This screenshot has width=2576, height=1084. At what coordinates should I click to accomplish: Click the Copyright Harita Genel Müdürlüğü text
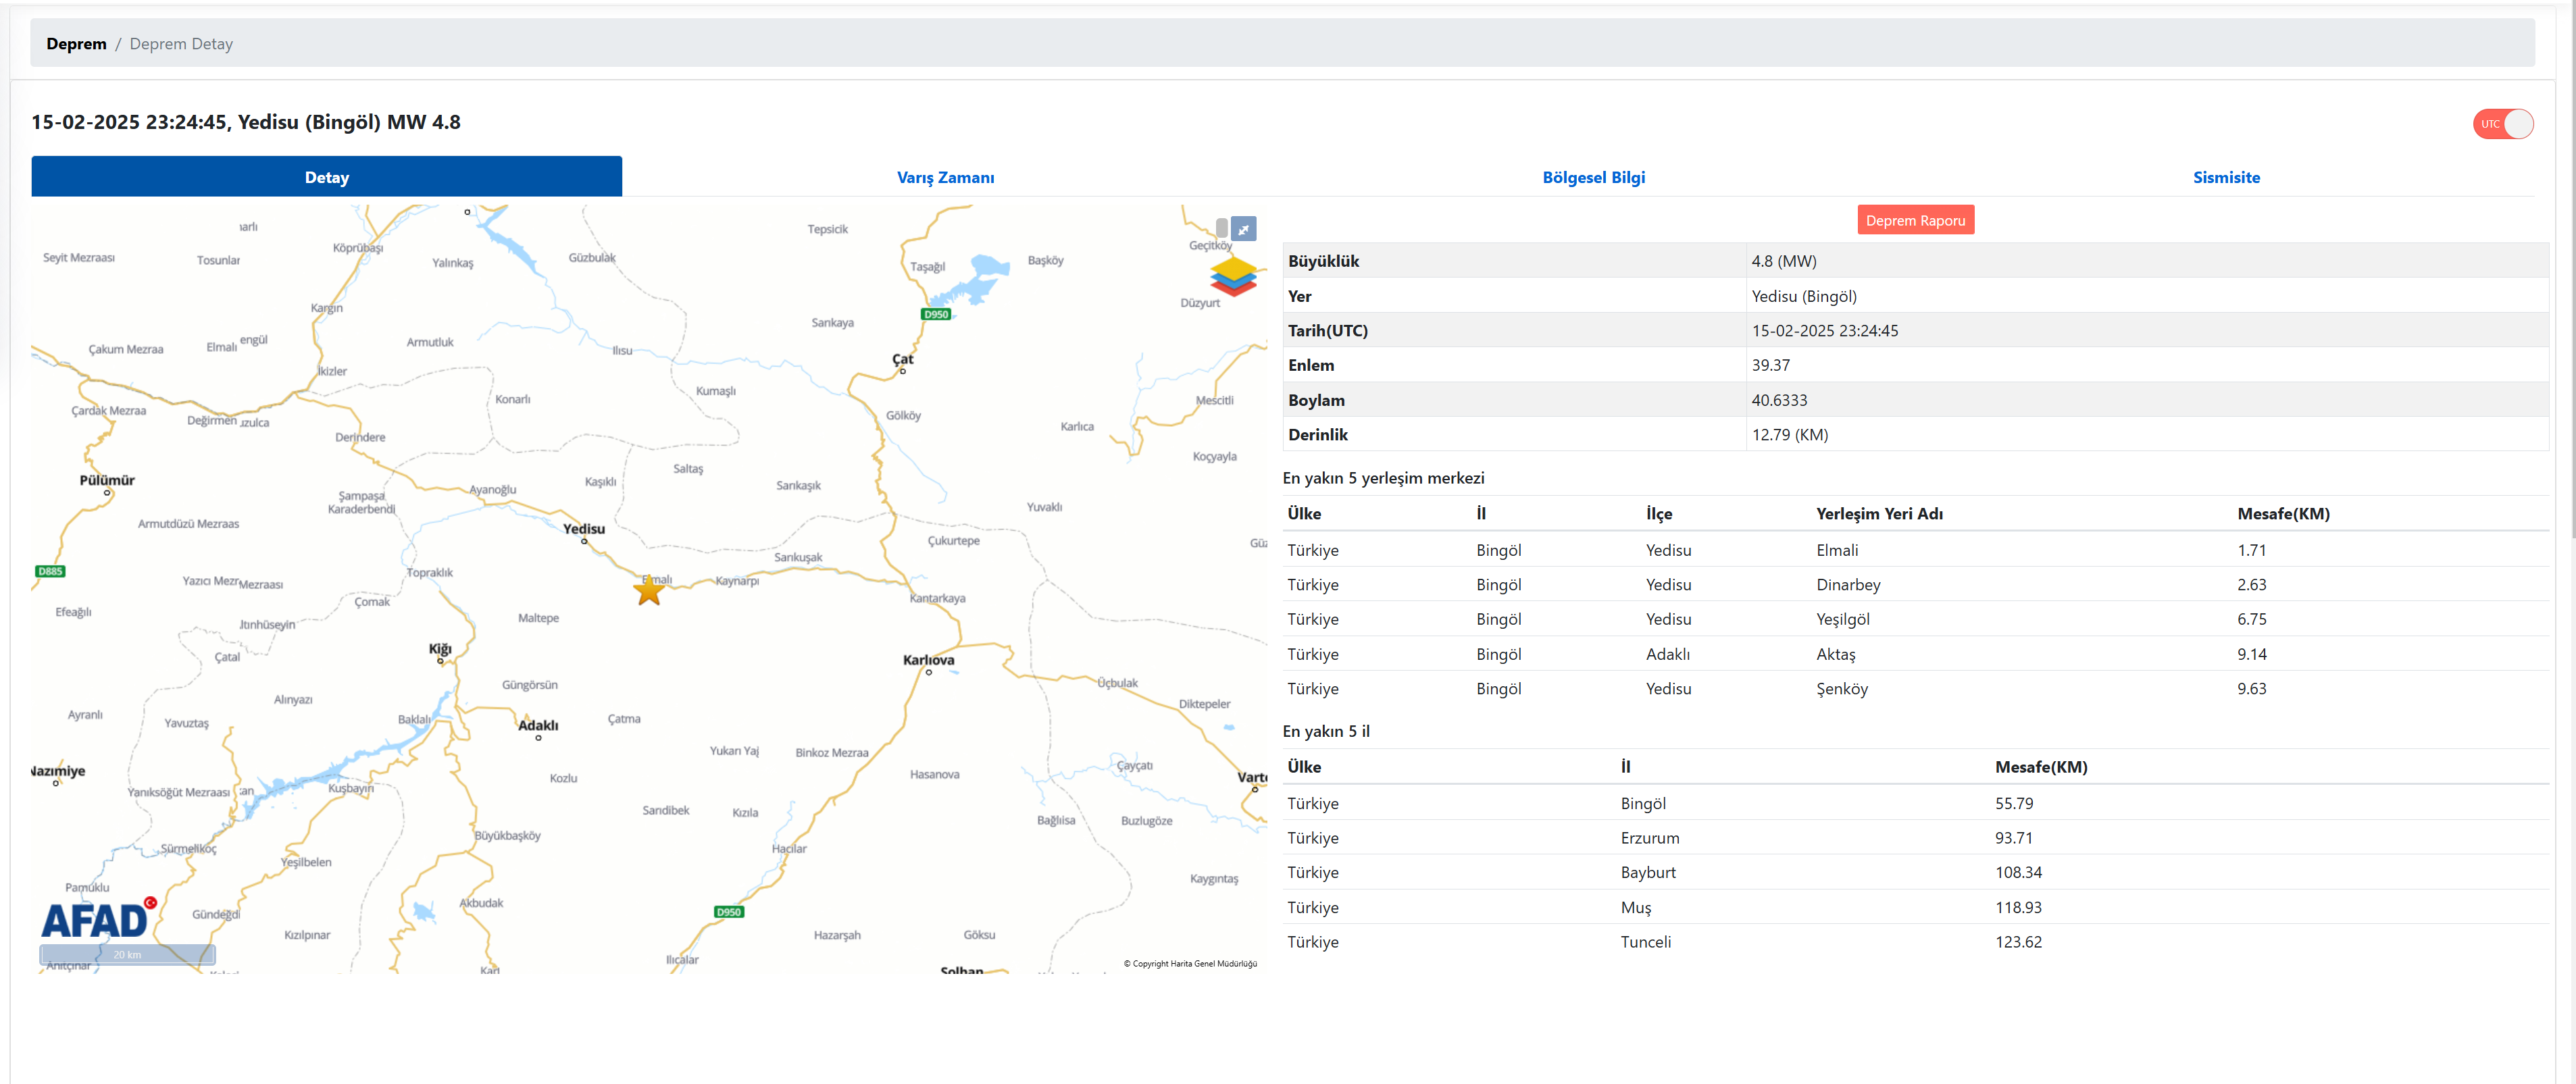coord(1190,964)
